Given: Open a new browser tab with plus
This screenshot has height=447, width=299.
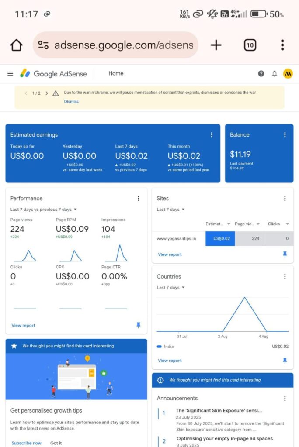Looking at the screenshot, I should click(x=216, y=45).
